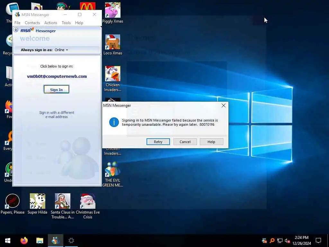Open the Chicken Invaders shortcut below Loco Xmas
This screenshot has height=247, width=329.
pos(113,79)
